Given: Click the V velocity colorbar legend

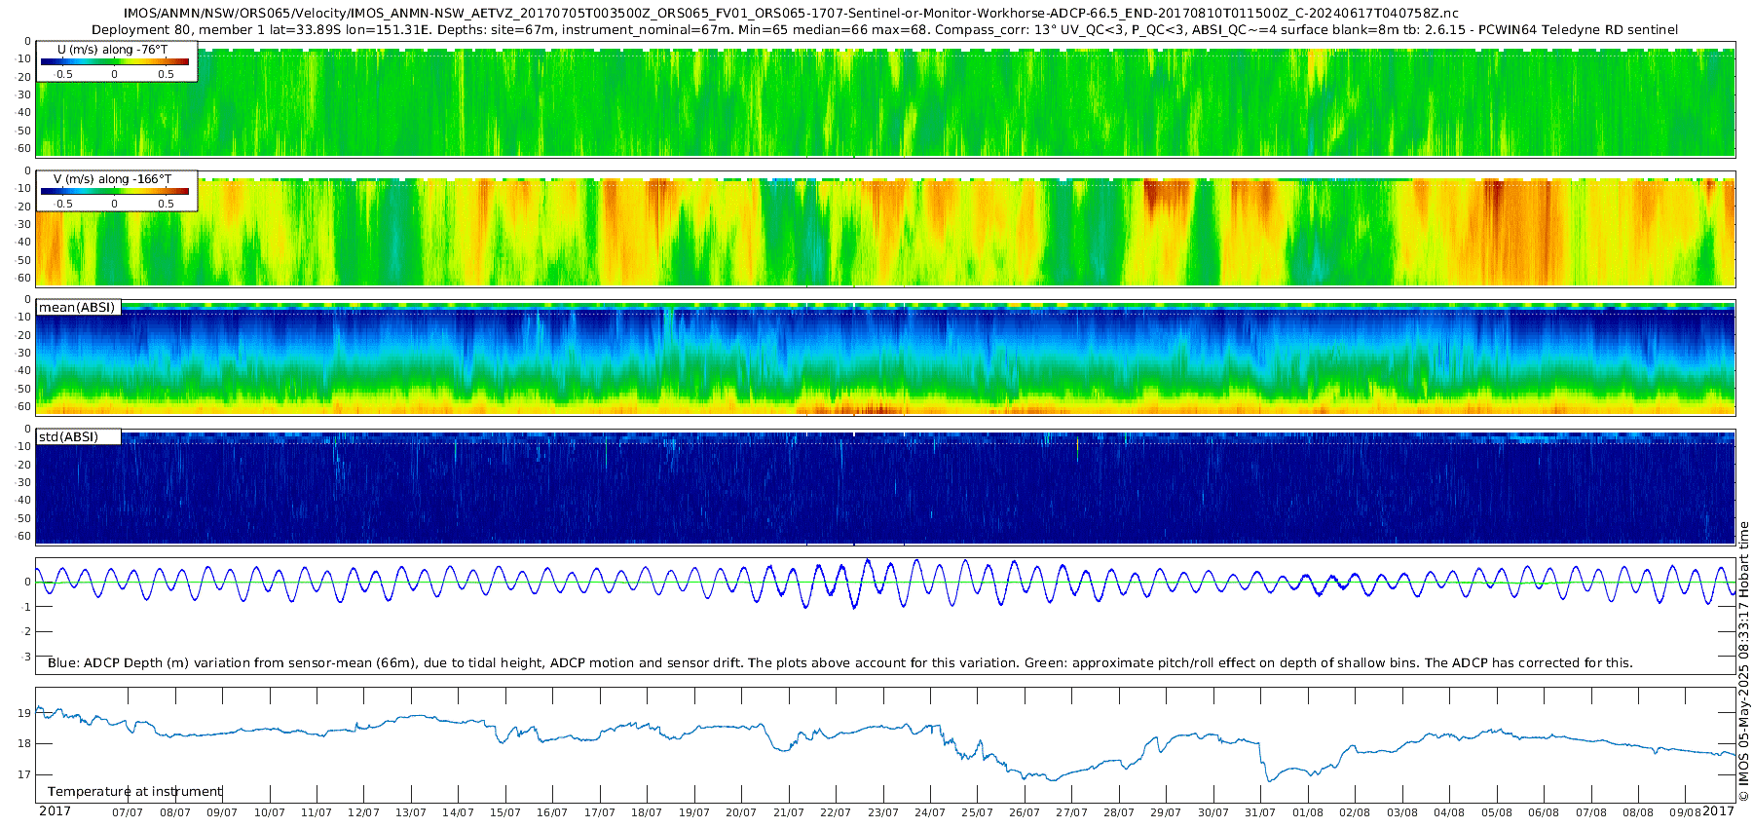Looking at the screenshot, I should click(117, 191).
